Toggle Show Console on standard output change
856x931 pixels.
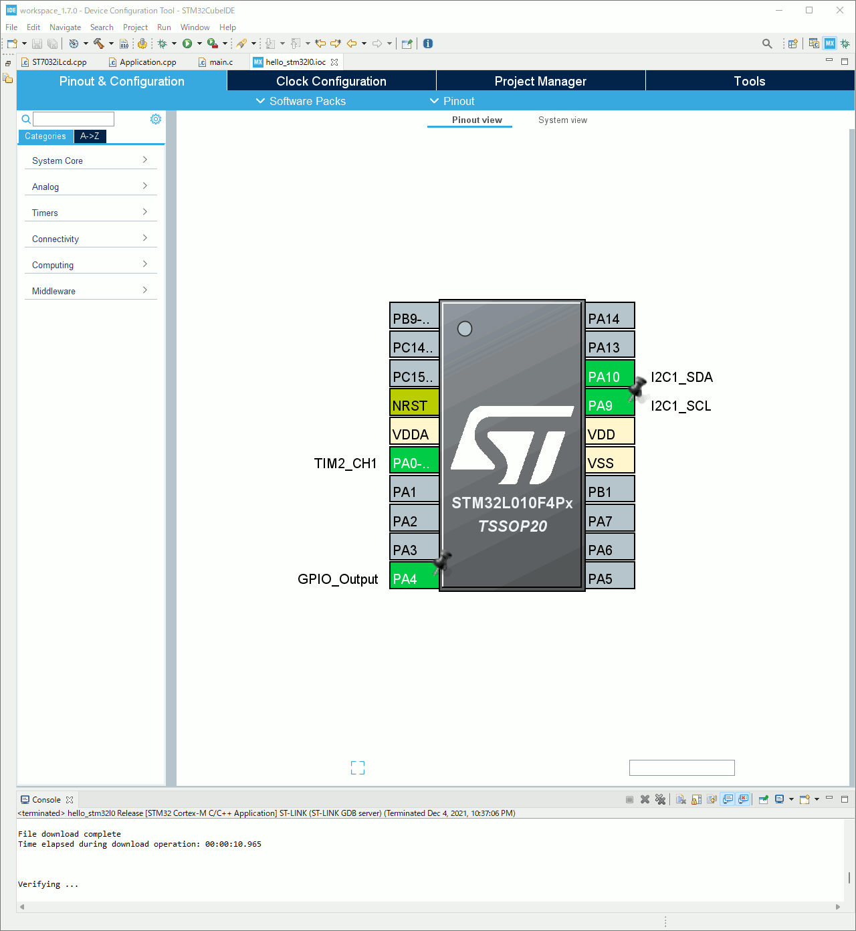728,799
